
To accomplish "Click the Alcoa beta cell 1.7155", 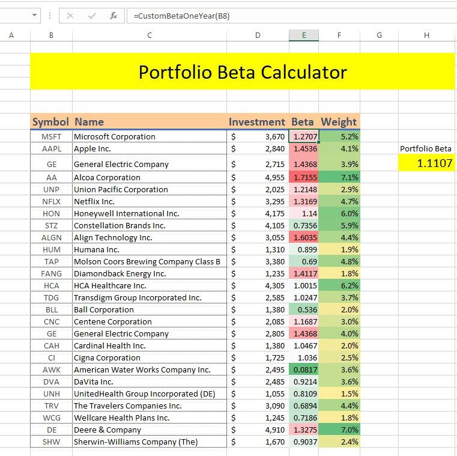I will click(x=304, y=177).
